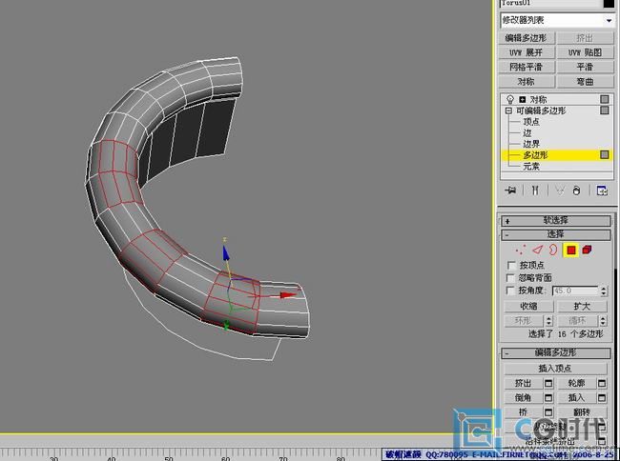Select the 对称 modifier in stack
Viewport: 620px width, 461px height.
[538, 99]
